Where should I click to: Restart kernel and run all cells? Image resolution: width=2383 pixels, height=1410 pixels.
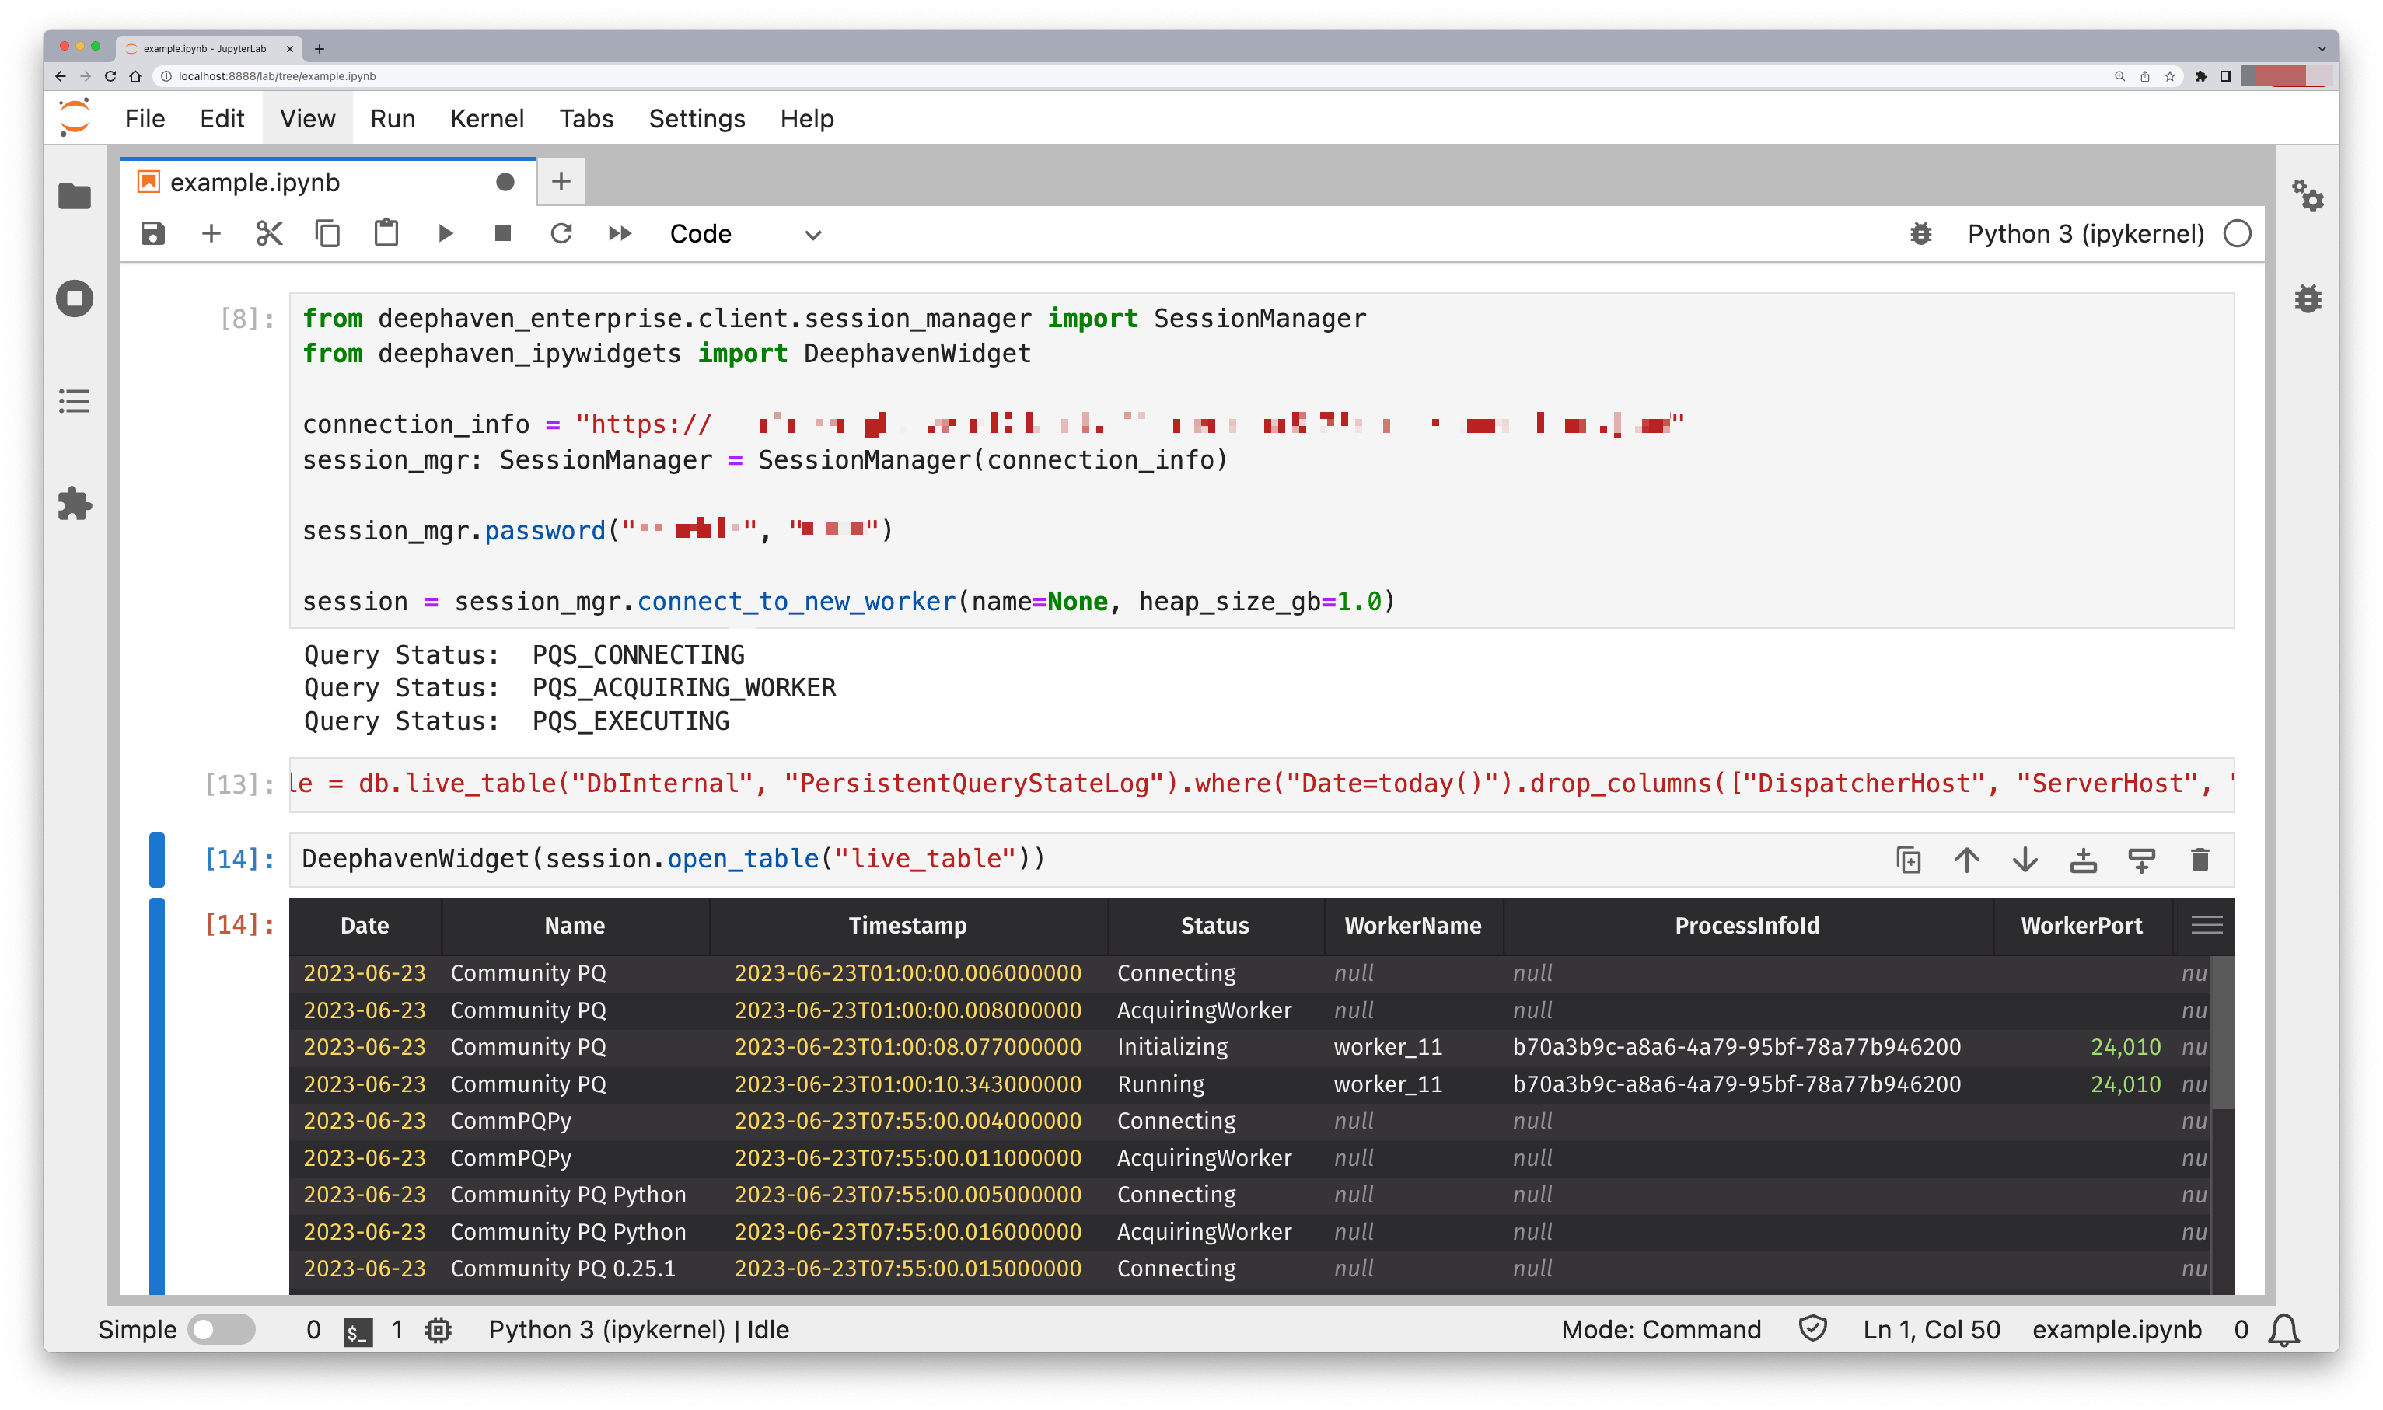point(620,234)
